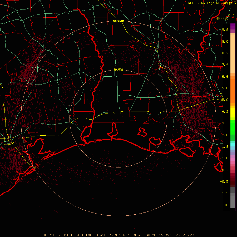This screenshot has height=237, width=237.
Task: Click the 0.5 DEG elevation text
Action: pyautogui.click(x=131, y=235)
